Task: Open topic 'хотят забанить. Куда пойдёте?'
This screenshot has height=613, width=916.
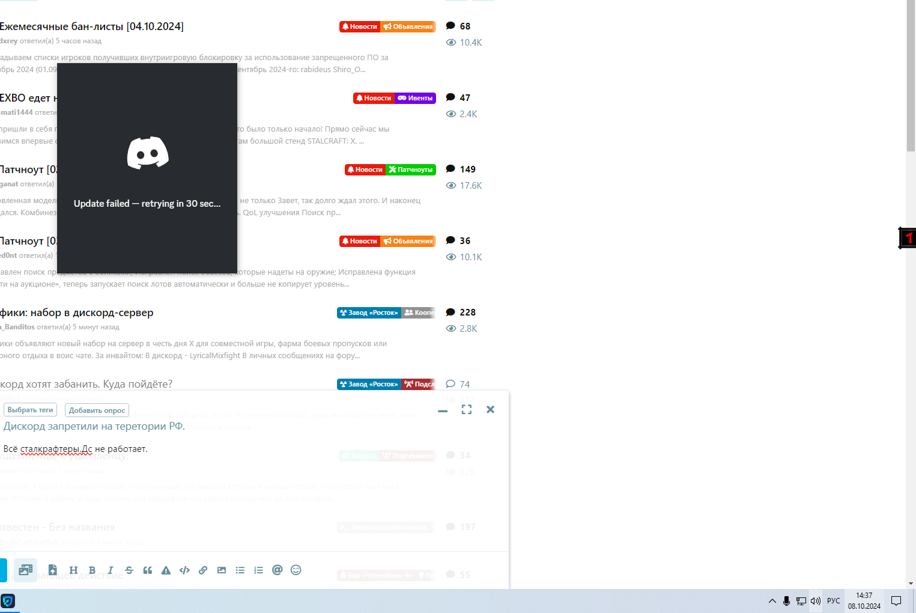Action: pos(86,384)
